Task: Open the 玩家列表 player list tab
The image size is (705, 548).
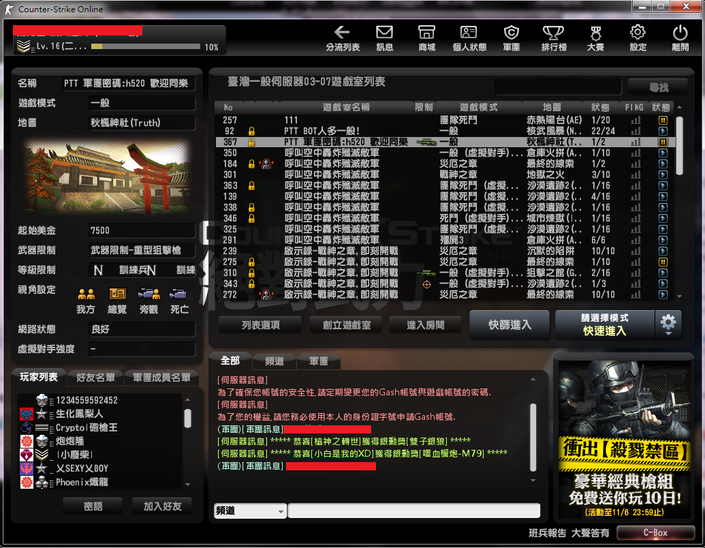Action: coord(39,377)
